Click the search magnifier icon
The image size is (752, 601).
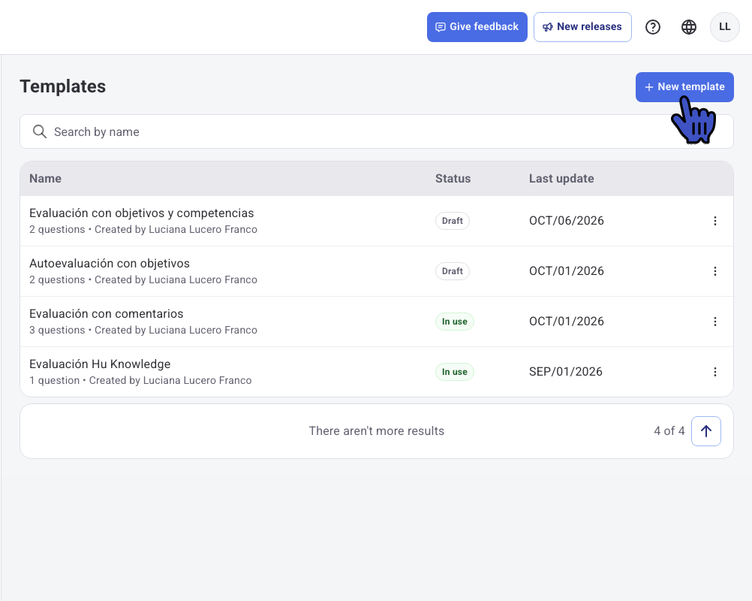coord(39,131)
